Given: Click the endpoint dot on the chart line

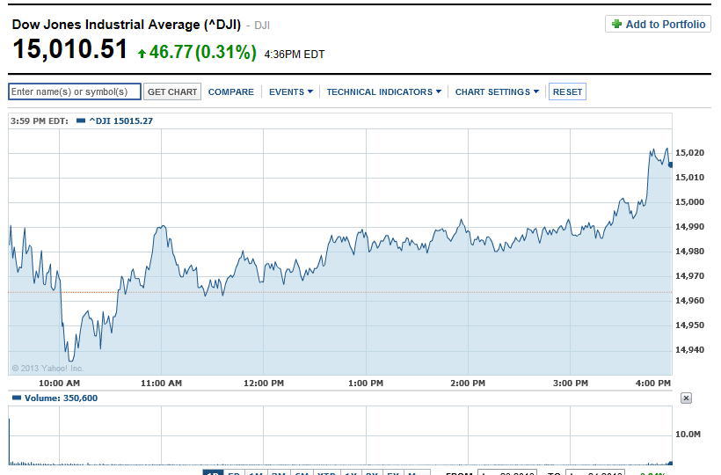Looking at the screenshot, I should (670, 164).
